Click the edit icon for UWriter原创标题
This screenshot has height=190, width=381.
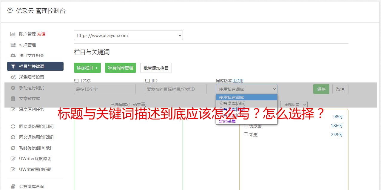coord(13,169)
